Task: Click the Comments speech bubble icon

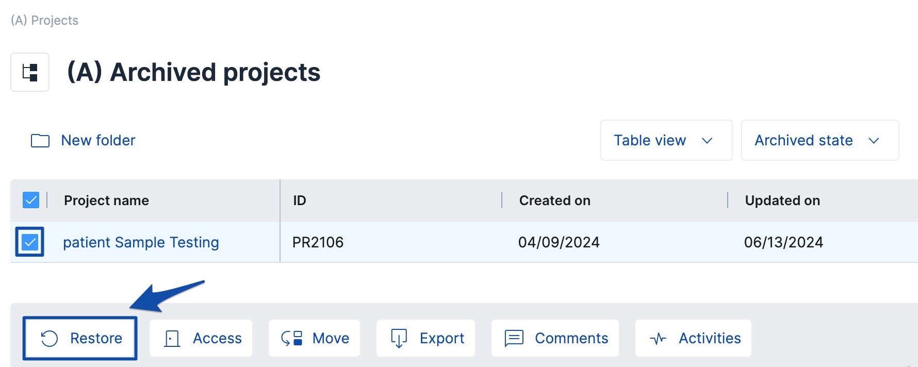Action: click(514, 339)
